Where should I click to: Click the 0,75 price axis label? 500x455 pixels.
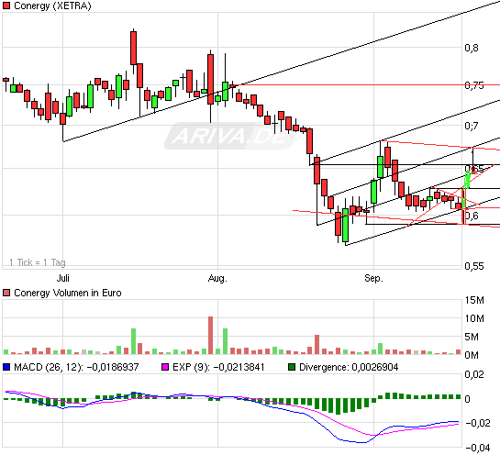pyautogui.click(x=473, y=85)
